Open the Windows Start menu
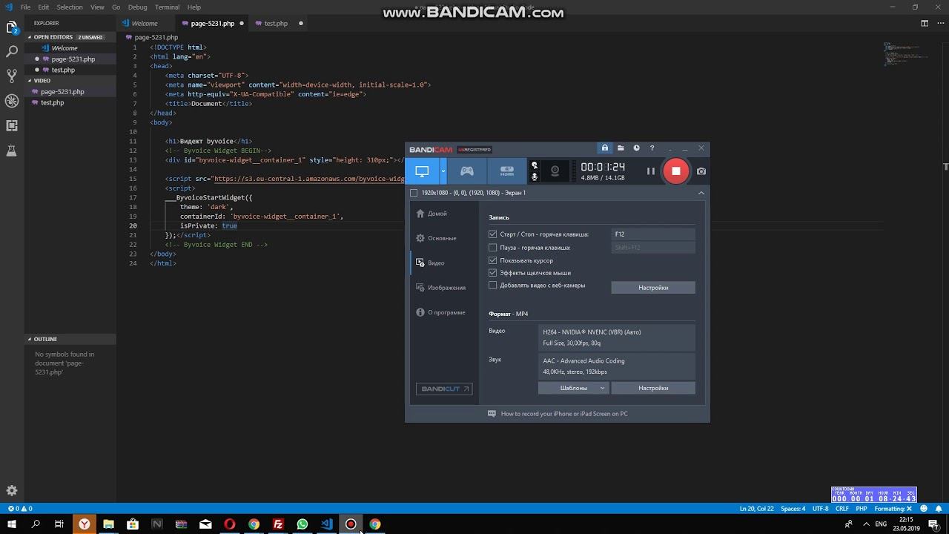 point(12,524)
